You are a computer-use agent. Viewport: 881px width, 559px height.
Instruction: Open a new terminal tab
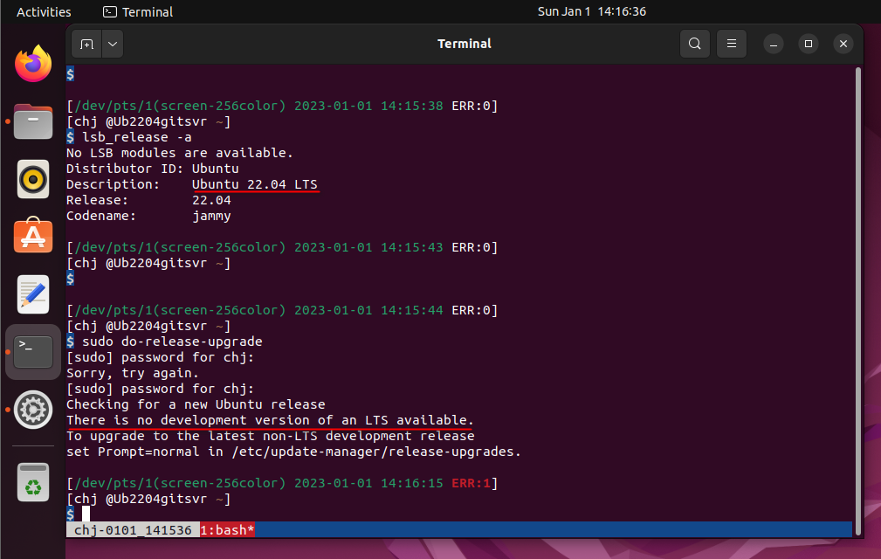coord(86,44)
